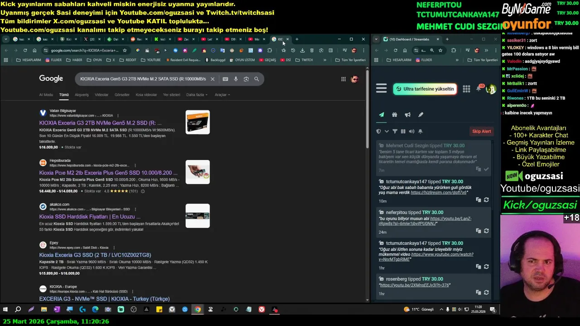Open extensions puzzle icon in Streamlabs window
The image size is (580, 326).
click(454, 50)
